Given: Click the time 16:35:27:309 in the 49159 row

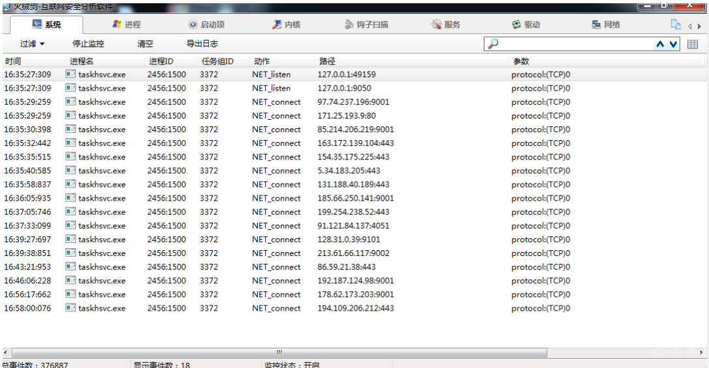Looking at the screenshot, I should (27, 74).
